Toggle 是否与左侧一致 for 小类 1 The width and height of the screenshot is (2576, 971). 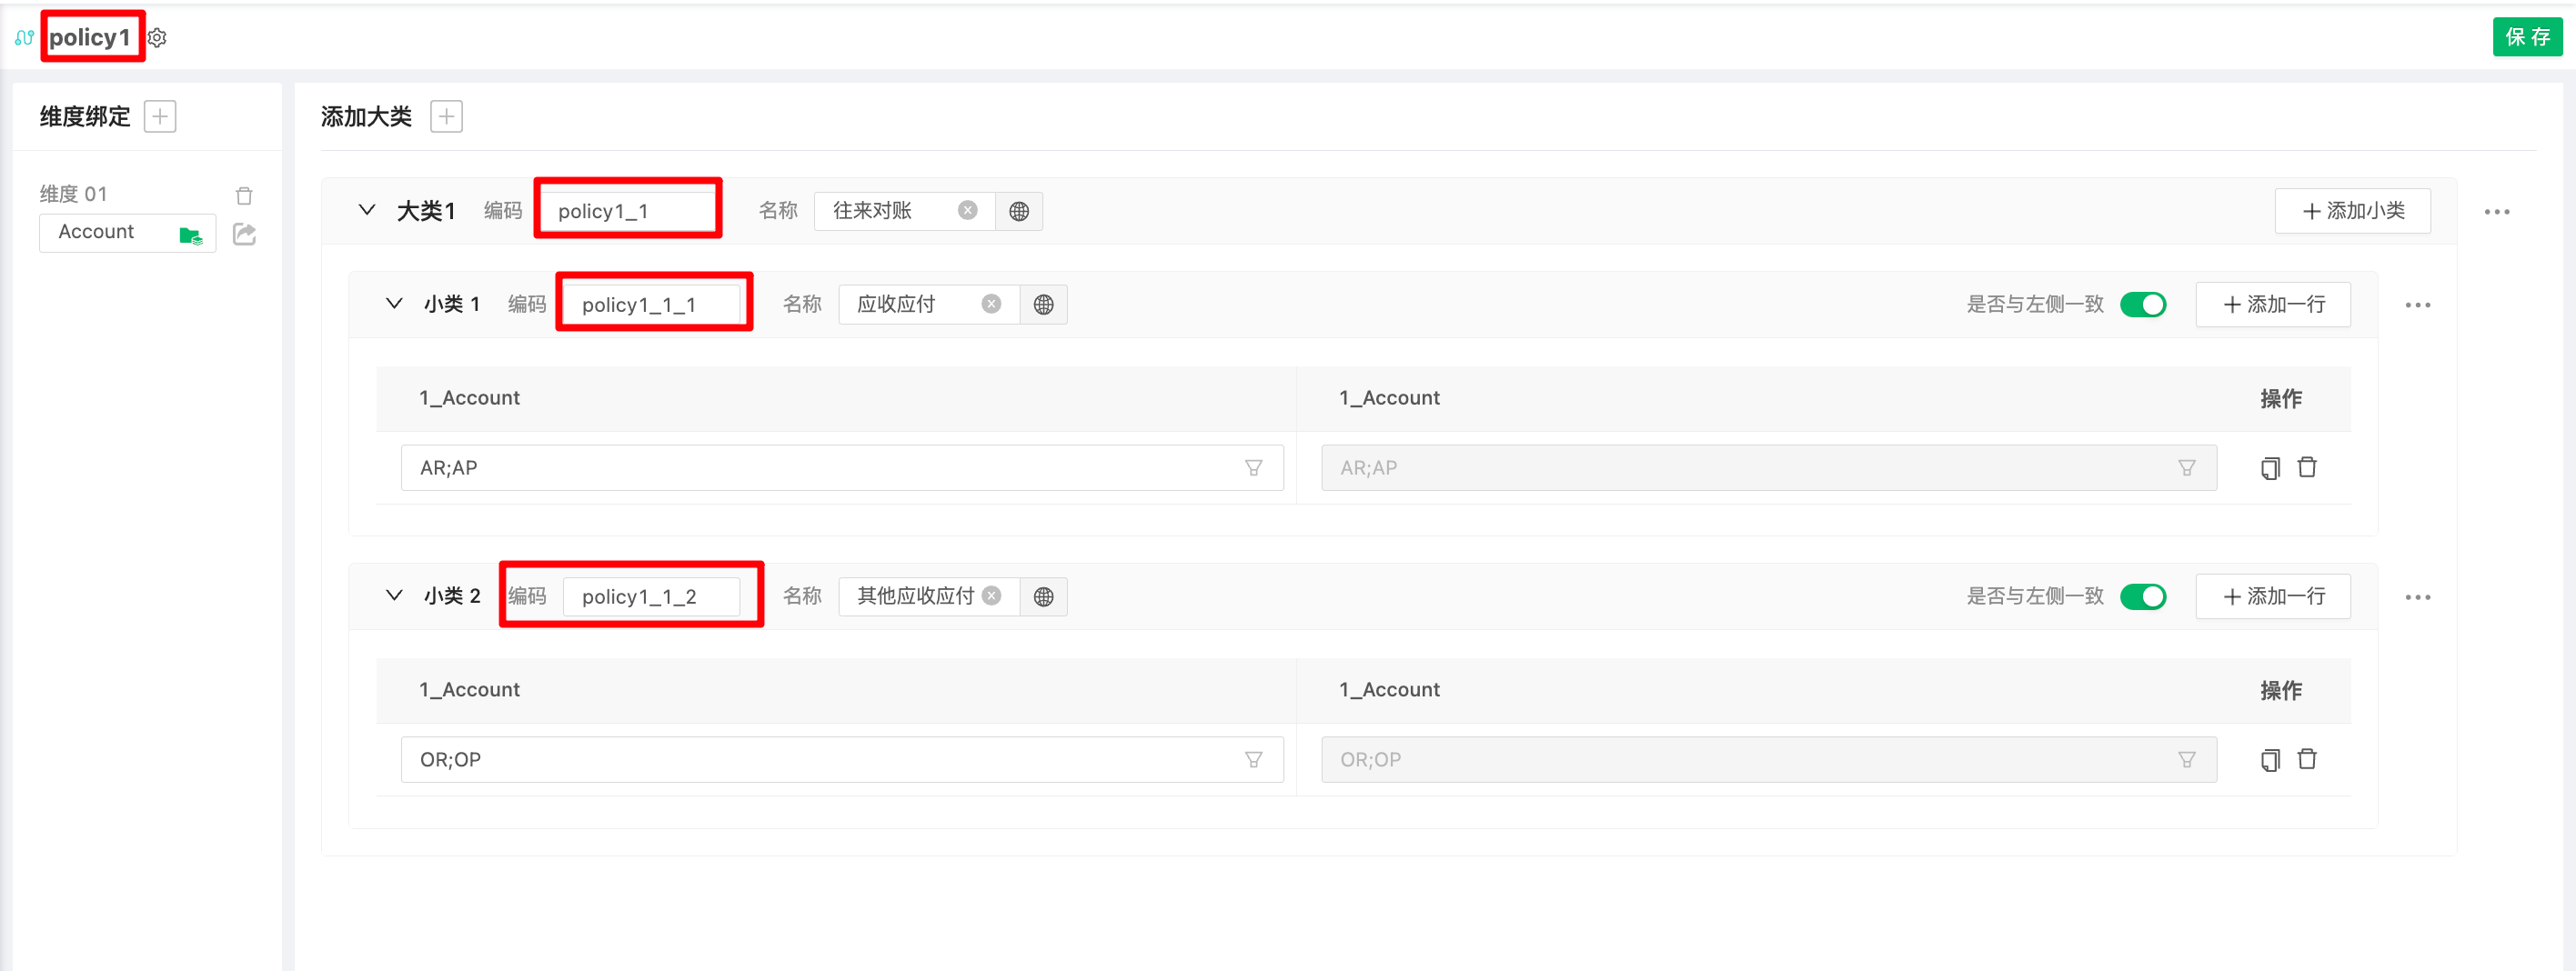(x=2142, y=304)
